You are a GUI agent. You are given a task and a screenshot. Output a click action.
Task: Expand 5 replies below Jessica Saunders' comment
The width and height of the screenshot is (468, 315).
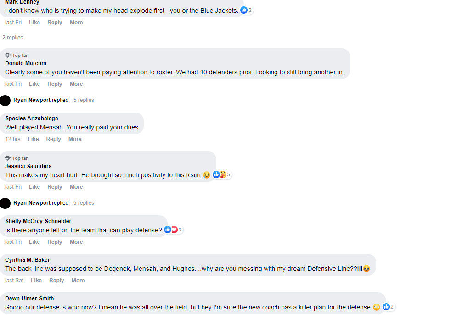84,203
